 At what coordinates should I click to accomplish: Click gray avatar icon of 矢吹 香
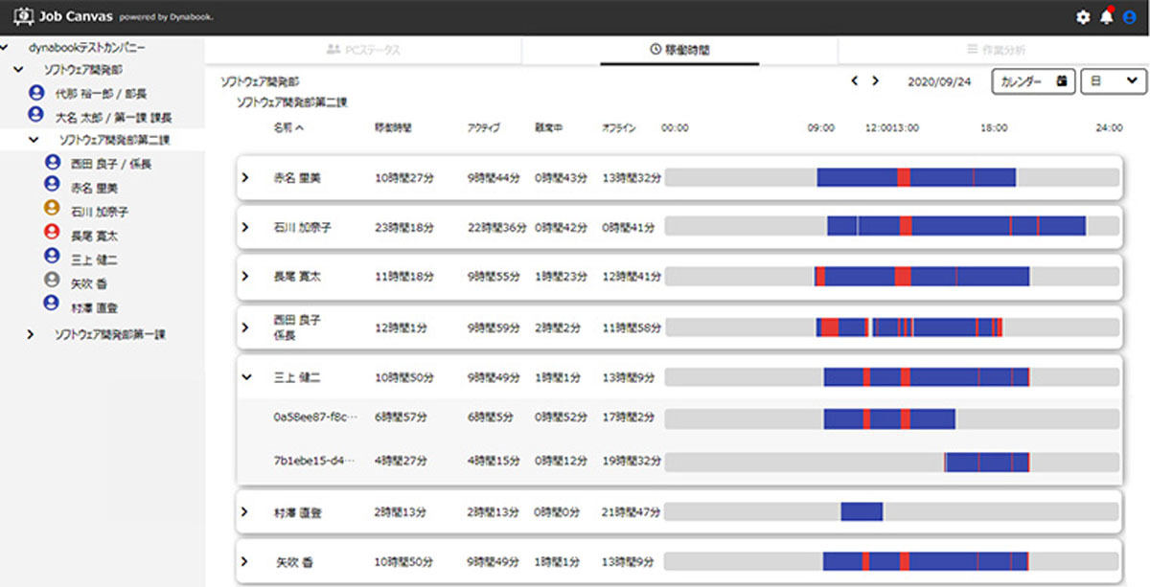[x=53, y=281]
